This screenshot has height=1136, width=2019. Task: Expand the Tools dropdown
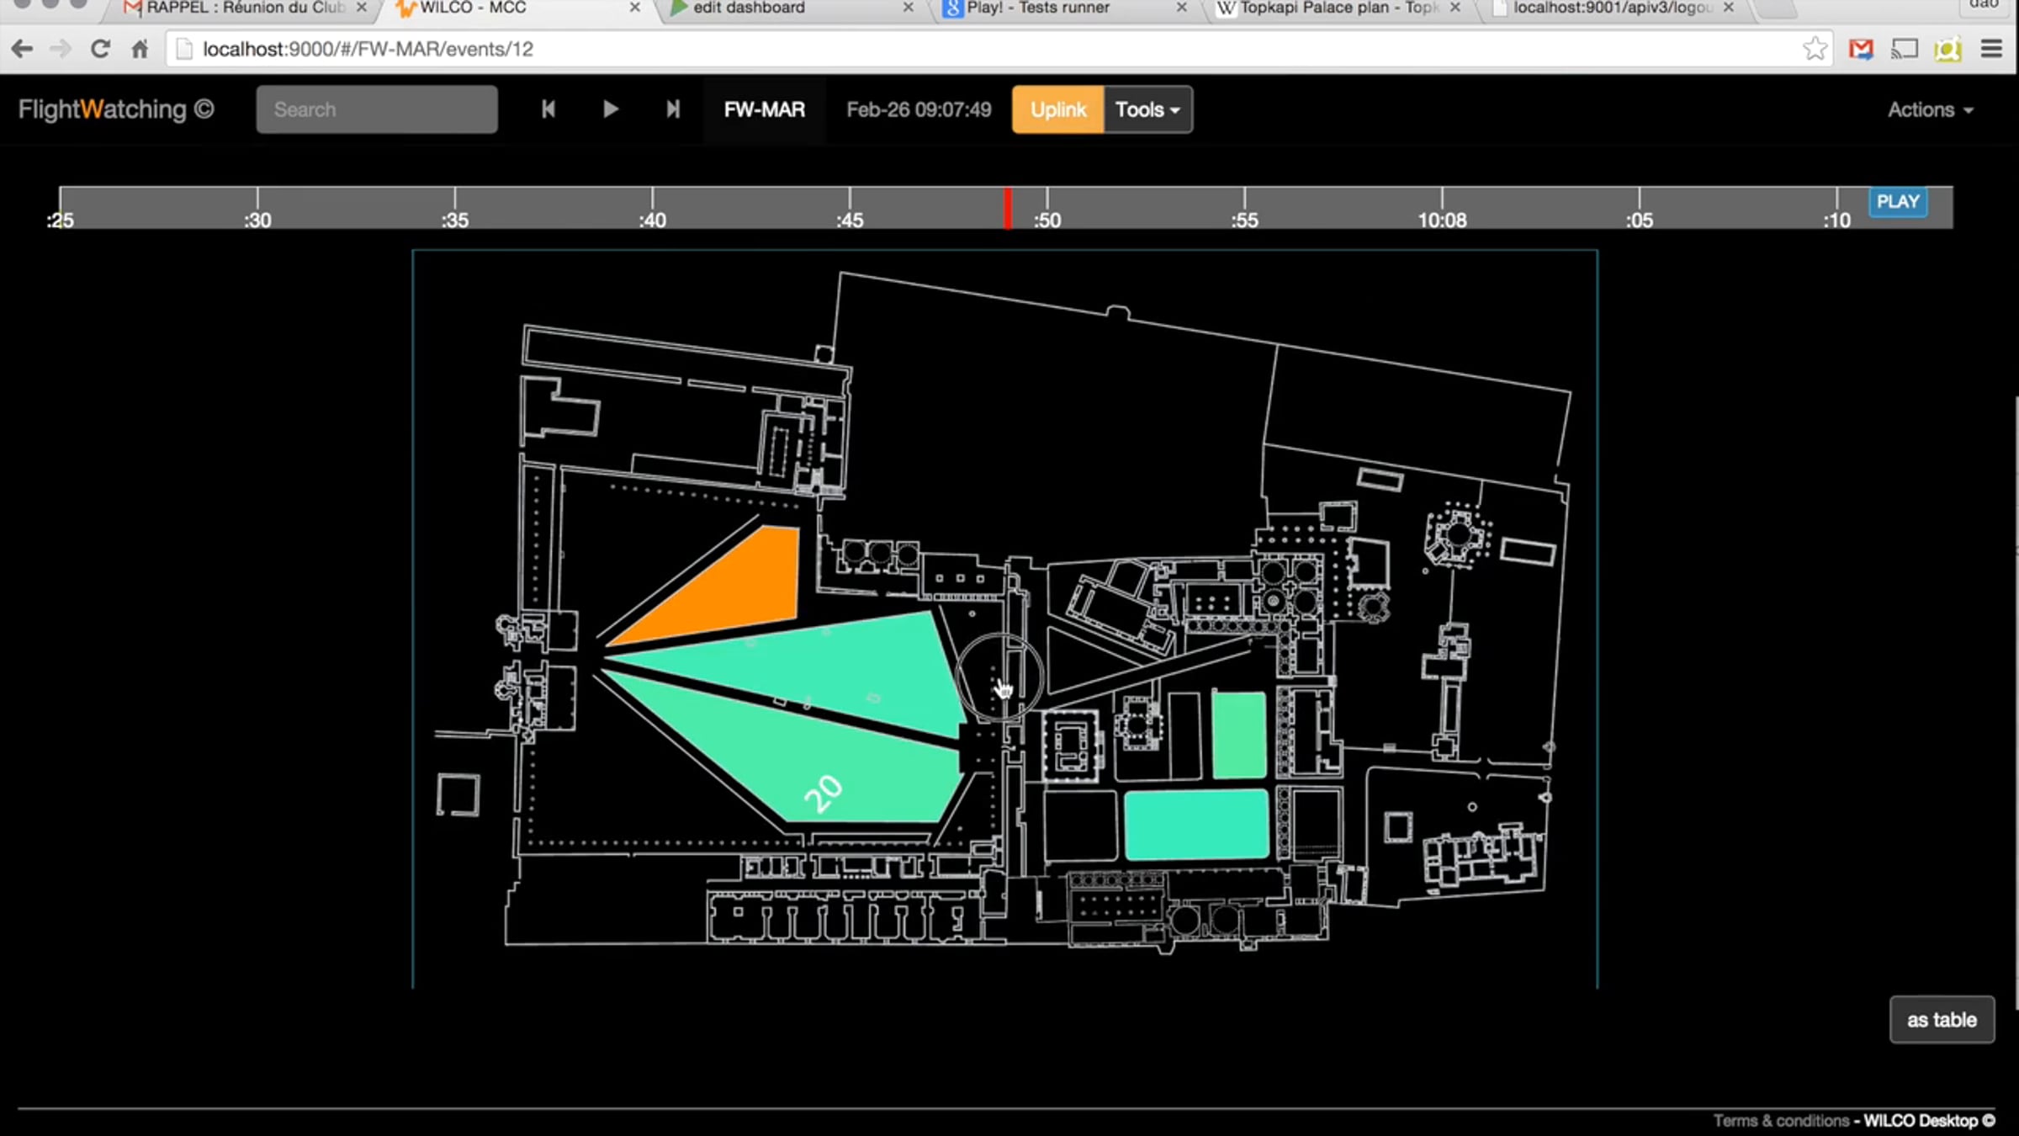(x=1147, y=109)
